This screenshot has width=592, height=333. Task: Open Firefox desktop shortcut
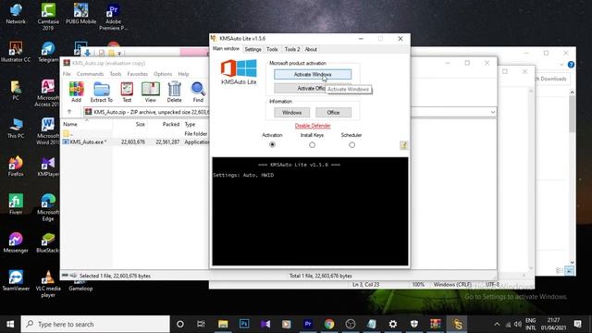[x=16, y=166]
